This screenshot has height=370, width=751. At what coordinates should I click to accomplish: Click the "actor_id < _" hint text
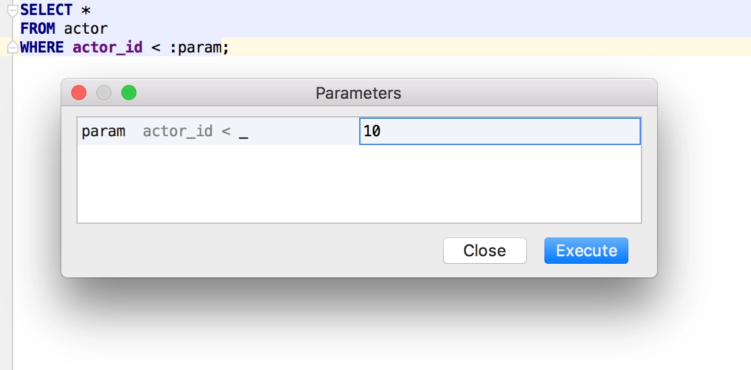click(196, 132)
